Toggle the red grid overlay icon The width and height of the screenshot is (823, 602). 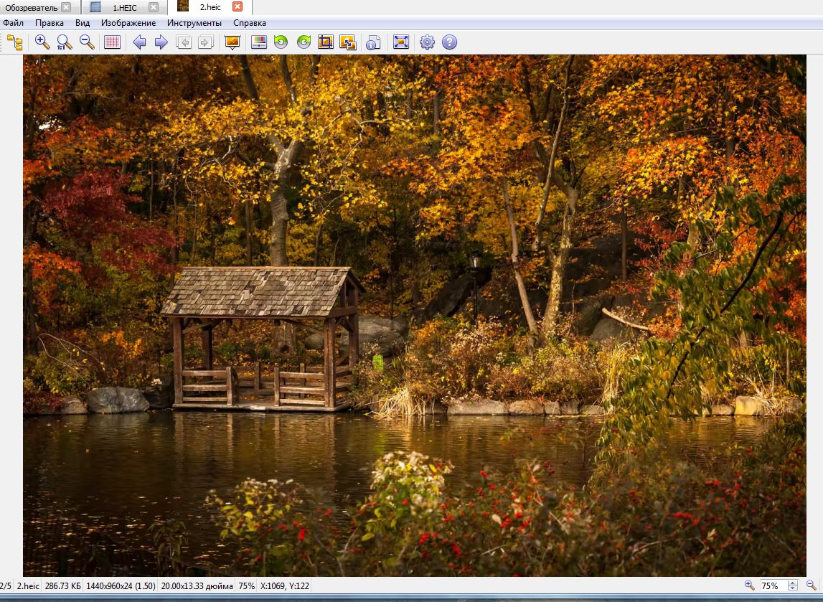113,42
